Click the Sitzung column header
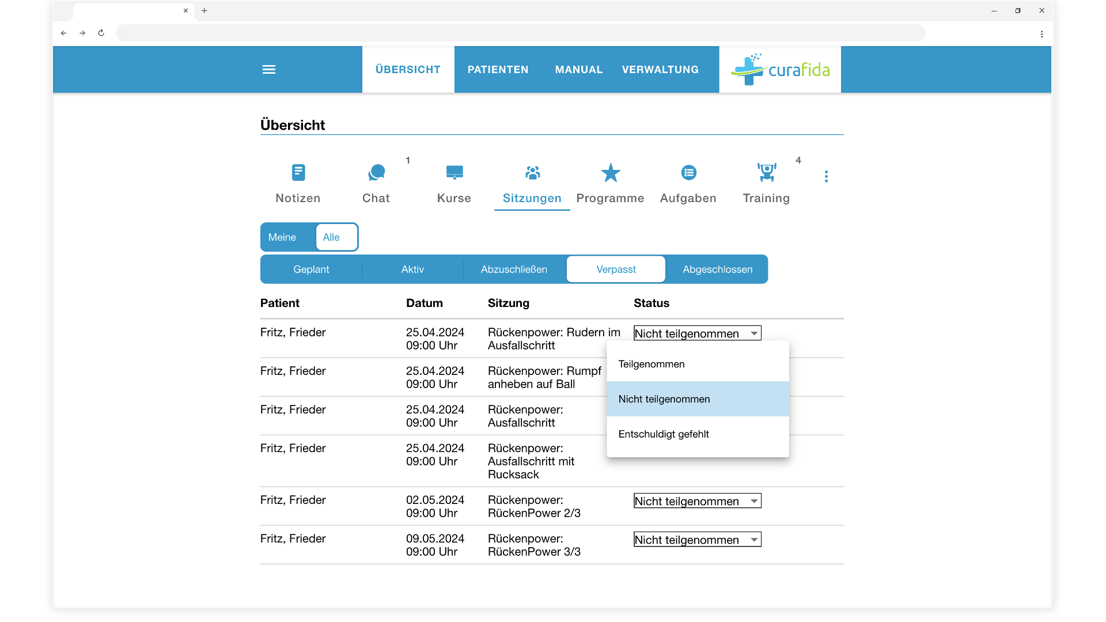1106x622 pixels. (x=509, y=303)
